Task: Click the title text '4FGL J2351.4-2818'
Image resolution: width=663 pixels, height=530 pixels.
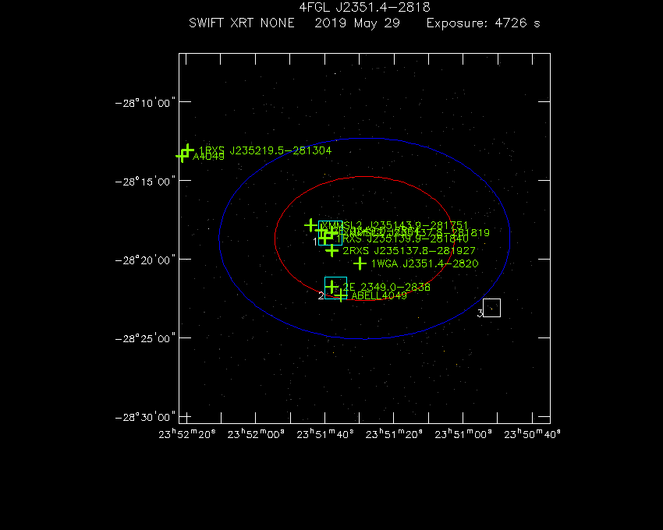Action: point(364,7)
